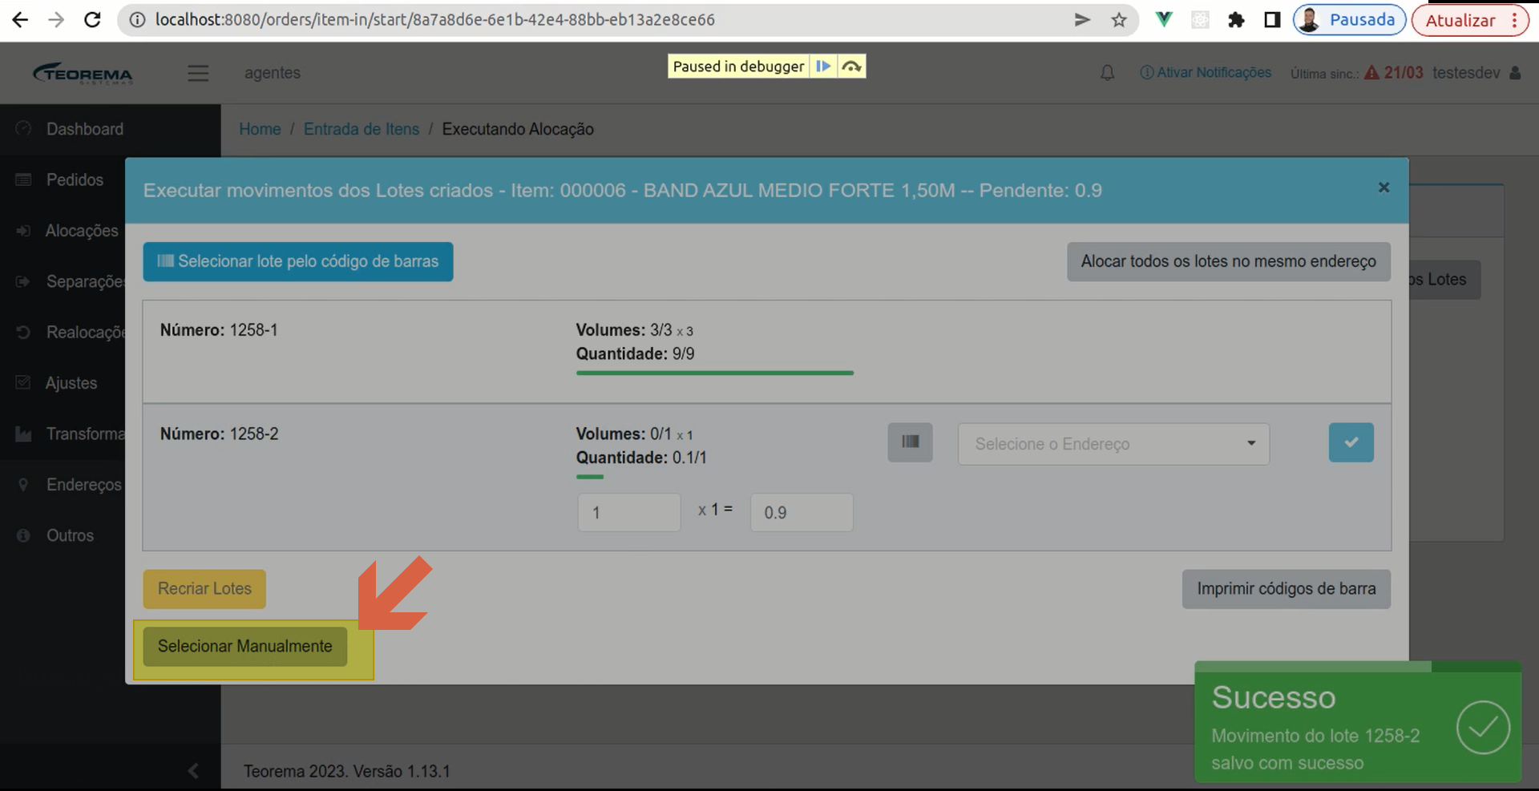This screenshot has width=1539, height=791.
Task: Step over next function call icon
Action: coord(851,67)
